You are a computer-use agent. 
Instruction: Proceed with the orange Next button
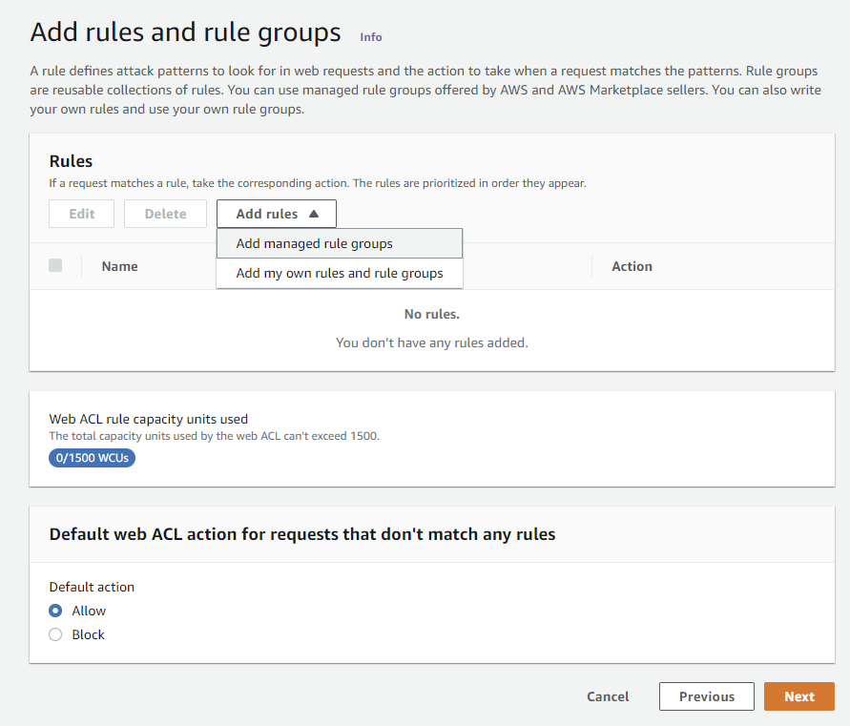tap(798, 696)
